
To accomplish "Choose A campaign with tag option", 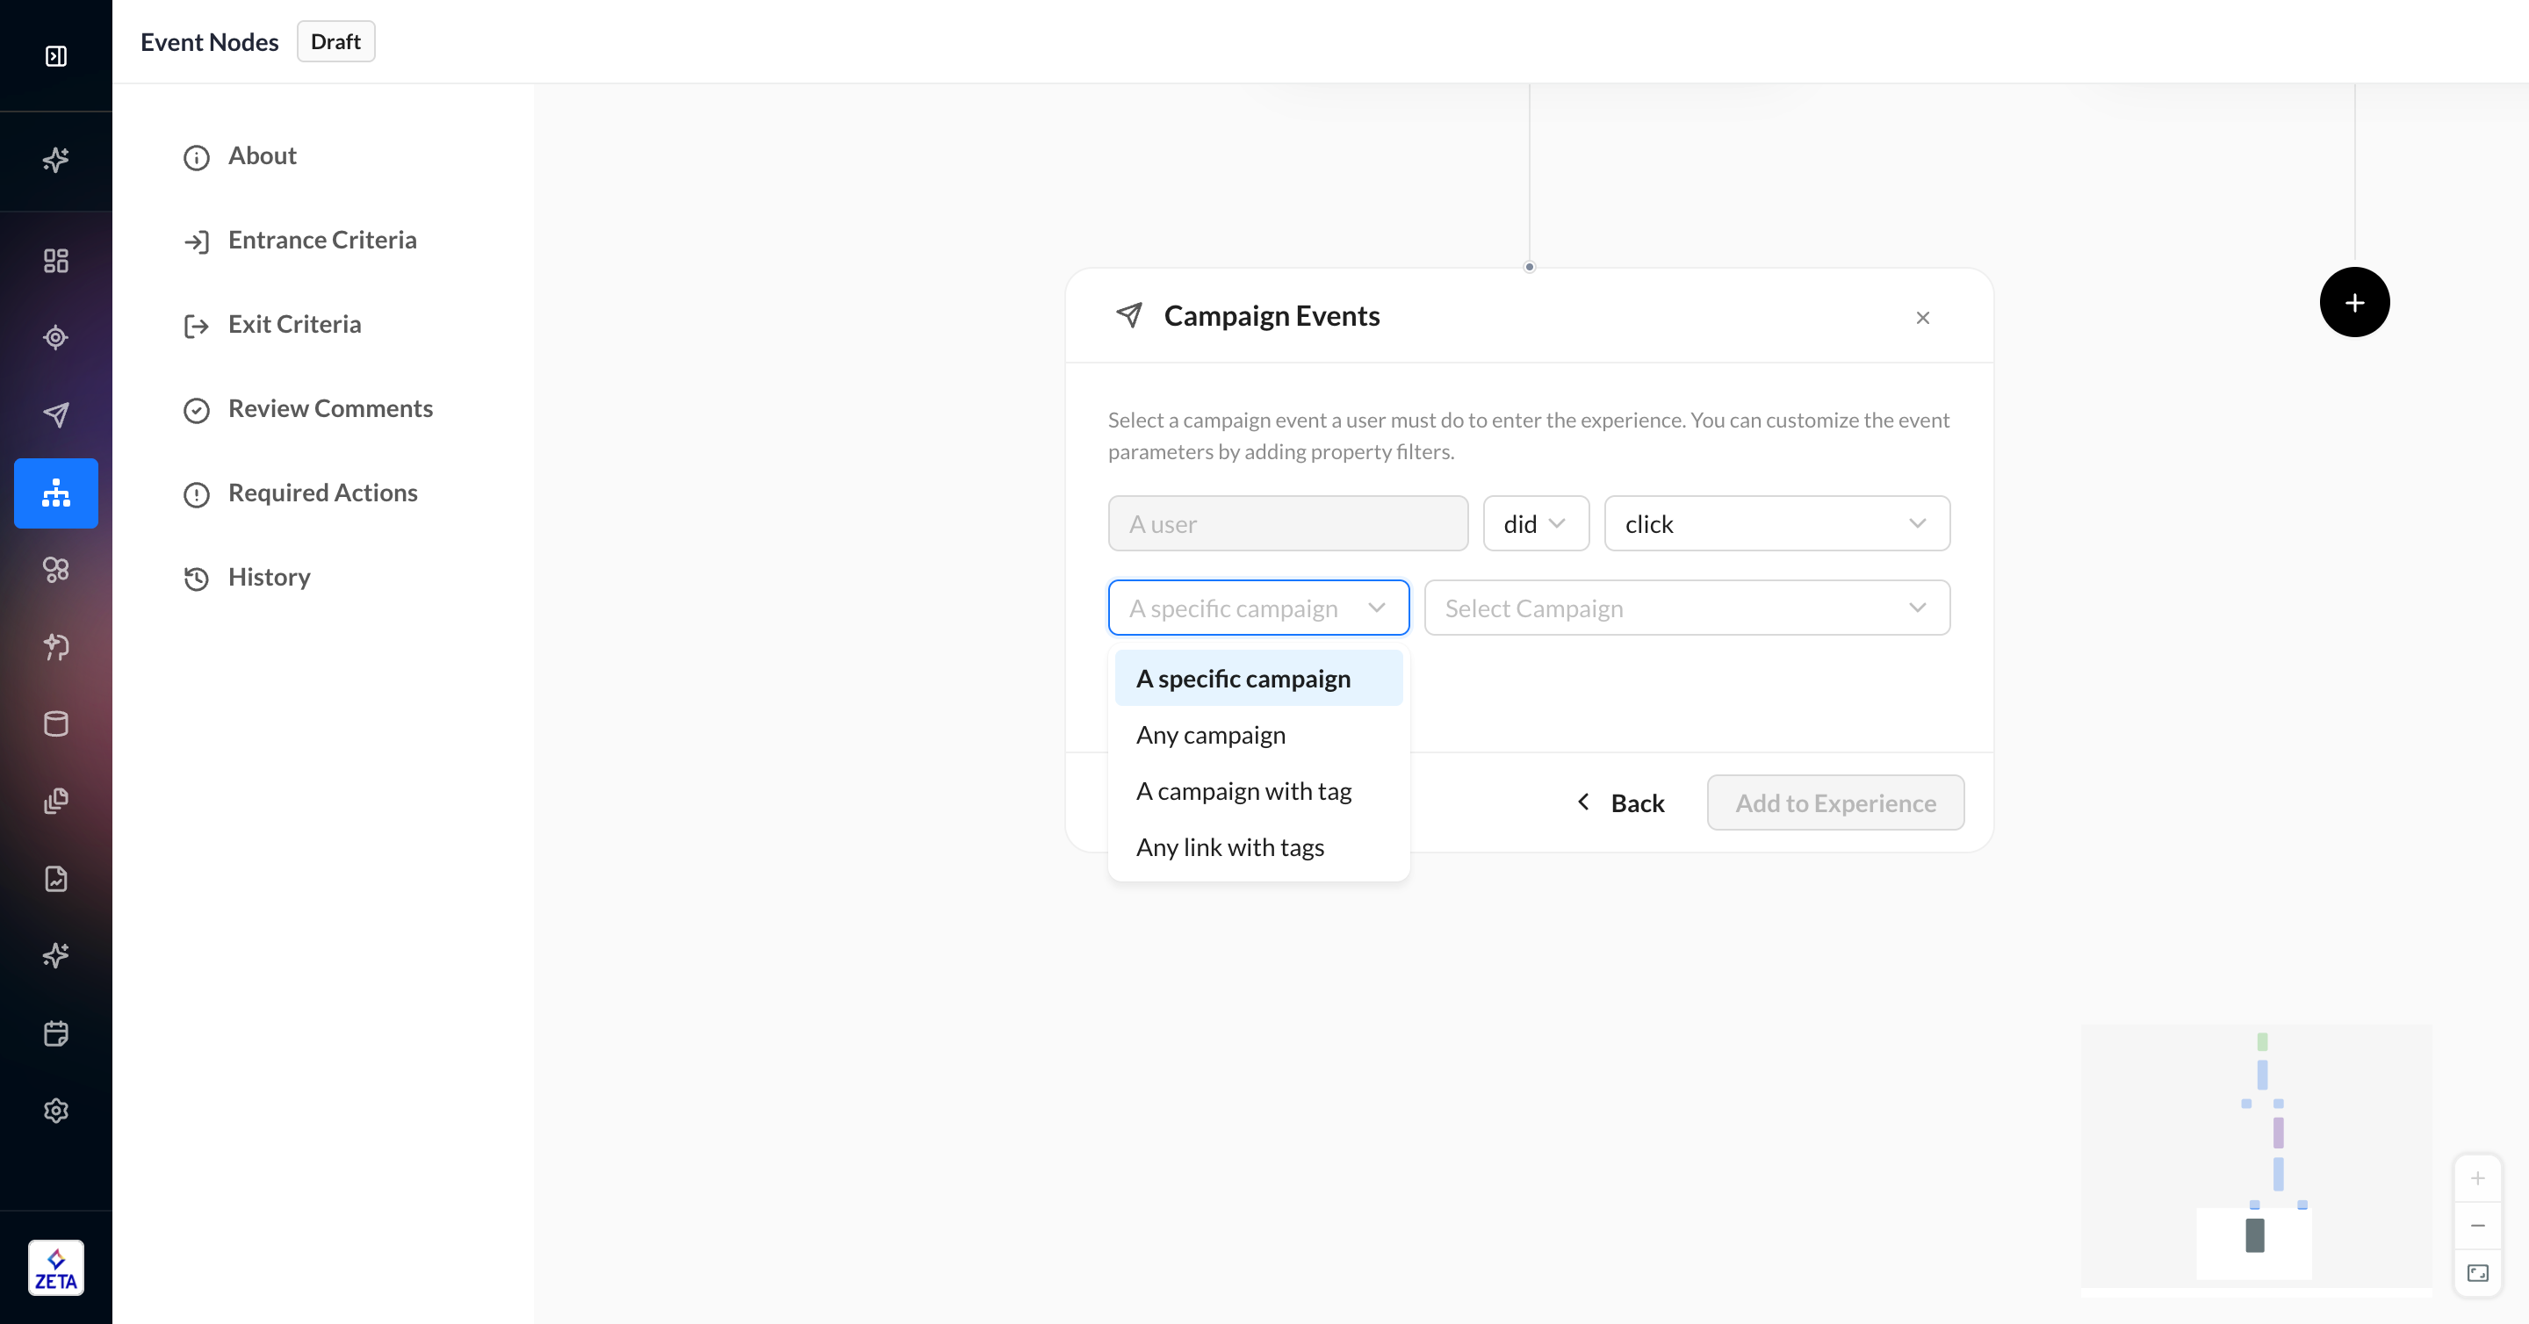I will tap(1258, 791).
